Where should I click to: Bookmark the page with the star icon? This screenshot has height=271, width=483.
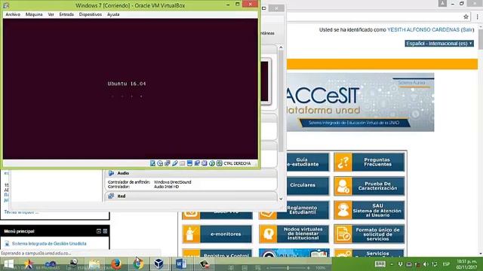(466, 17)
